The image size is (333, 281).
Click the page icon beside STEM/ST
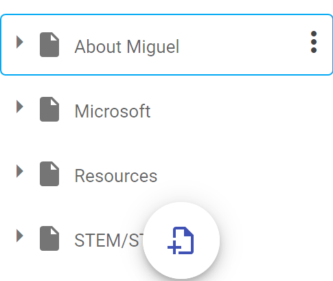[49, 238]
